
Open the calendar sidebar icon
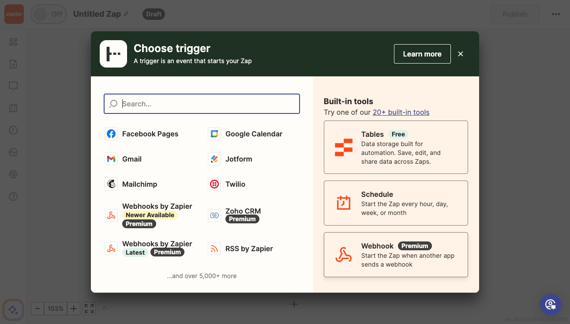pos(13,108)
